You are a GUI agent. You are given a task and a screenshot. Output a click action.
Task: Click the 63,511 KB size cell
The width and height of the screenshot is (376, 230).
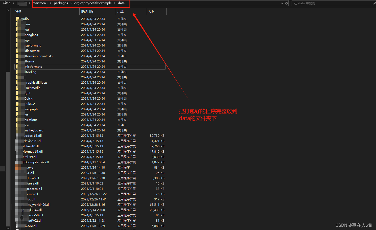[157, 205]
